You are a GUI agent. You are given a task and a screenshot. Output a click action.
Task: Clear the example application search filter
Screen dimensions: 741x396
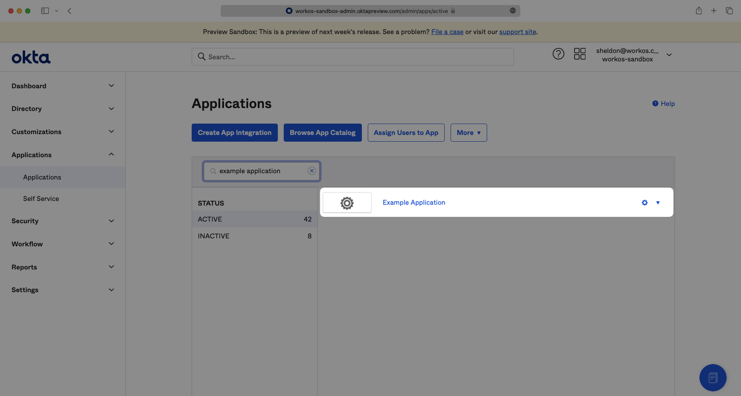tap(311, 171)
